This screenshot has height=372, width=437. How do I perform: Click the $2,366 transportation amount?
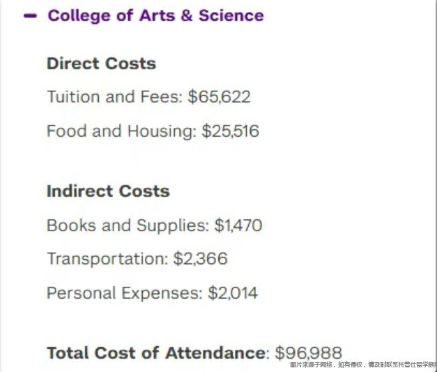[x=200, y=259]
